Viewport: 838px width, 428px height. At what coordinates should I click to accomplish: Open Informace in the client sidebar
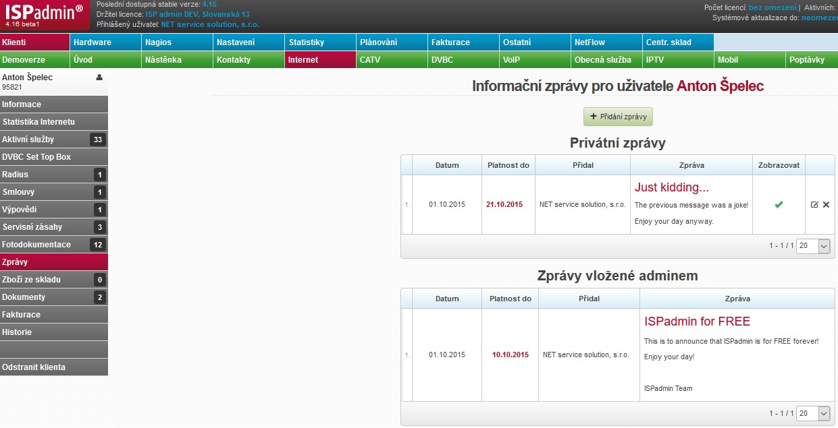coord(54,104)
